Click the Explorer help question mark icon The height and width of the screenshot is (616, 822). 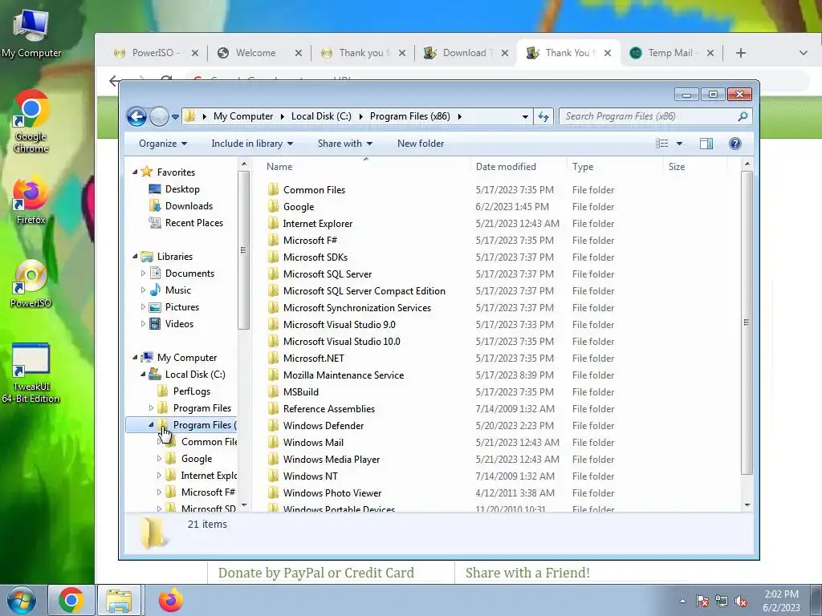[735, 144]
